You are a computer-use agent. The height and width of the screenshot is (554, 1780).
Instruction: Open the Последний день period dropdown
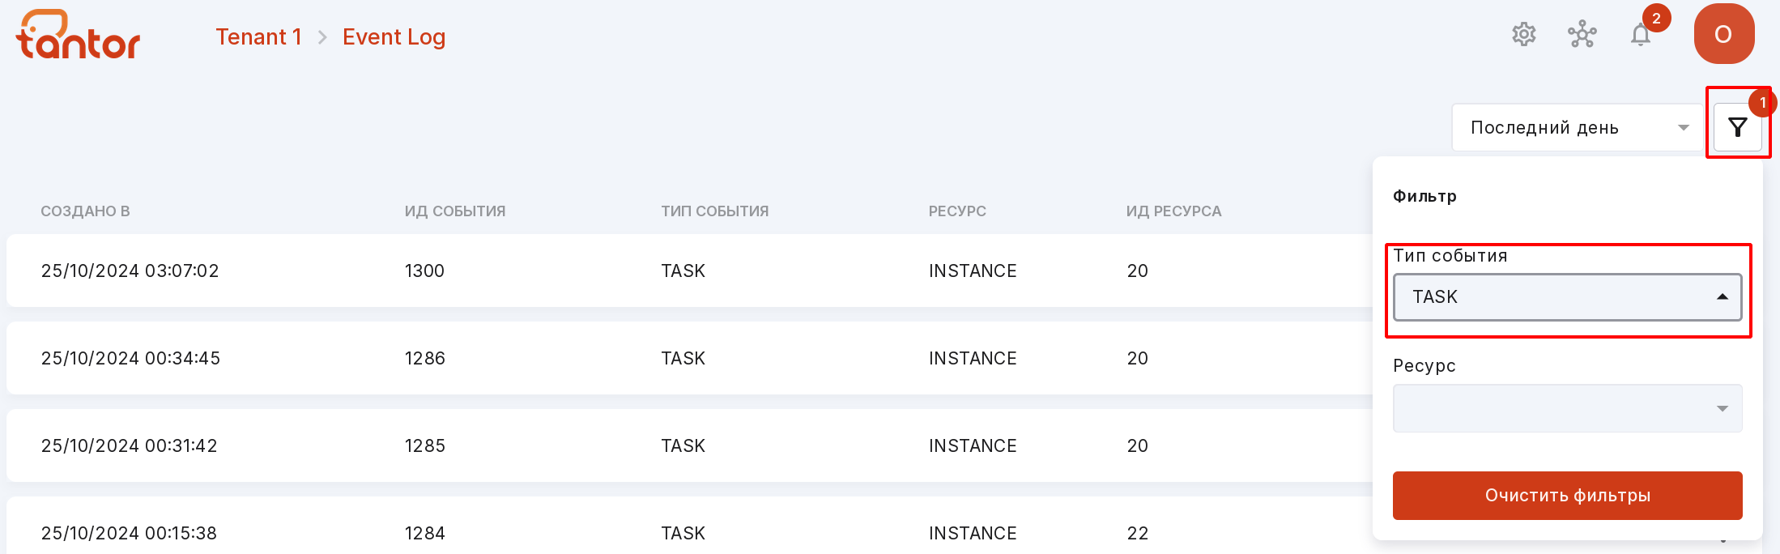pos(1578,127)
